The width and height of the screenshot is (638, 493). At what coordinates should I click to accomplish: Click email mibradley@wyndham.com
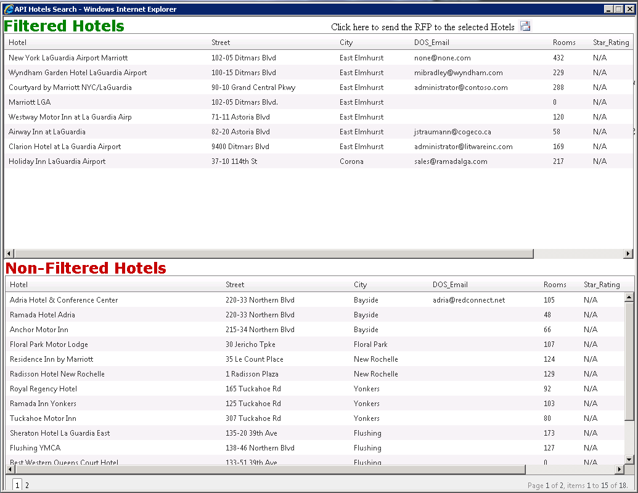pyautogui.click(x=458, y=72)
